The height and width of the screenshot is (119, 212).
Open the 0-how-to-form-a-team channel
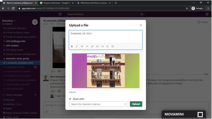[x=20, y=33]
